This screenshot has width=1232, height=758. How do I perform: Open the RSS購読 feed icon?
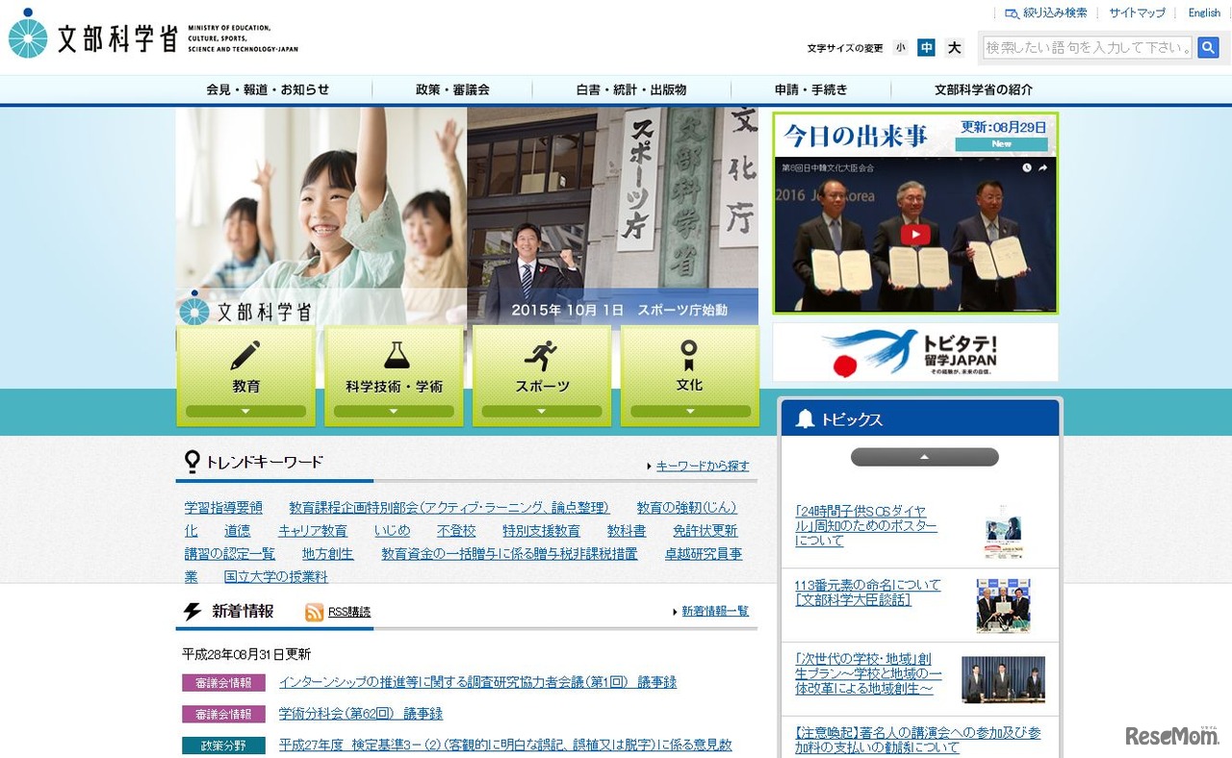[x=315, y=613]
